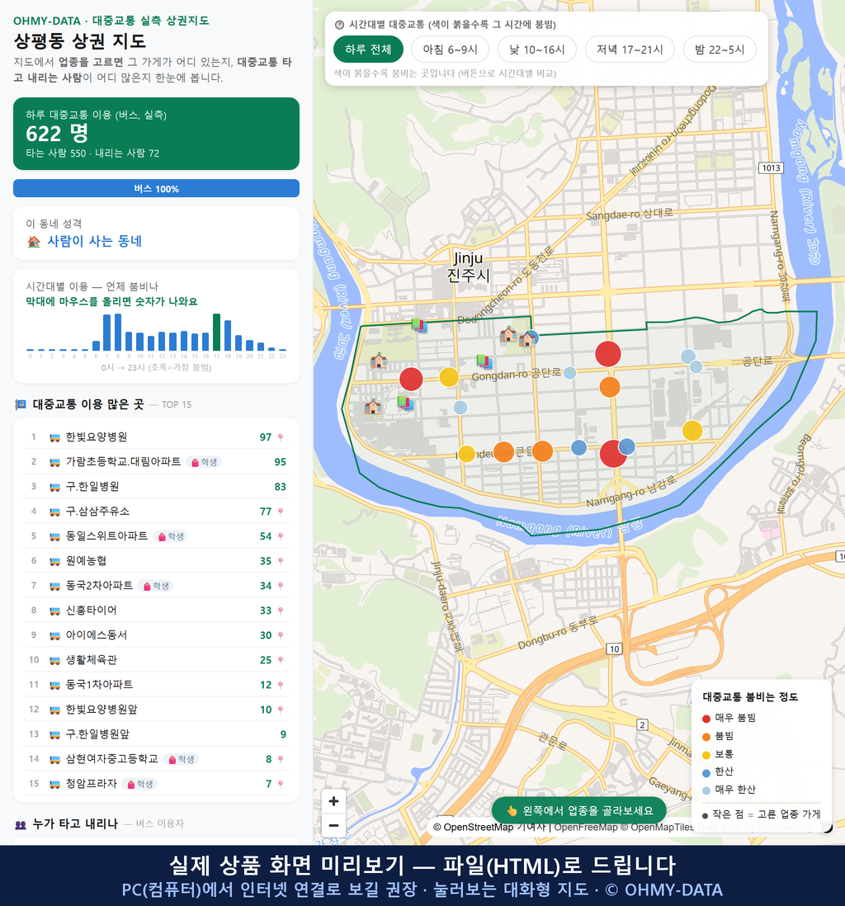Click the pin icon in 생활체육관 row
Image resolution: width=845 pixels, height=906 pixels.
(x=281, y=660)
